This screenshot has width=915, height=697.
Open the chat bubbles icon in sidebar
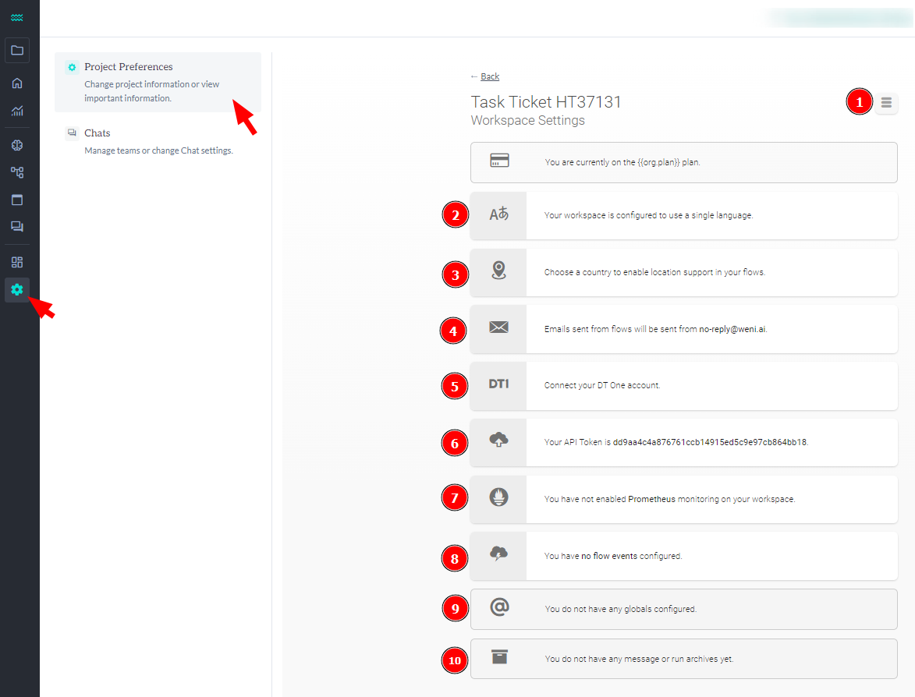point(17,227)
